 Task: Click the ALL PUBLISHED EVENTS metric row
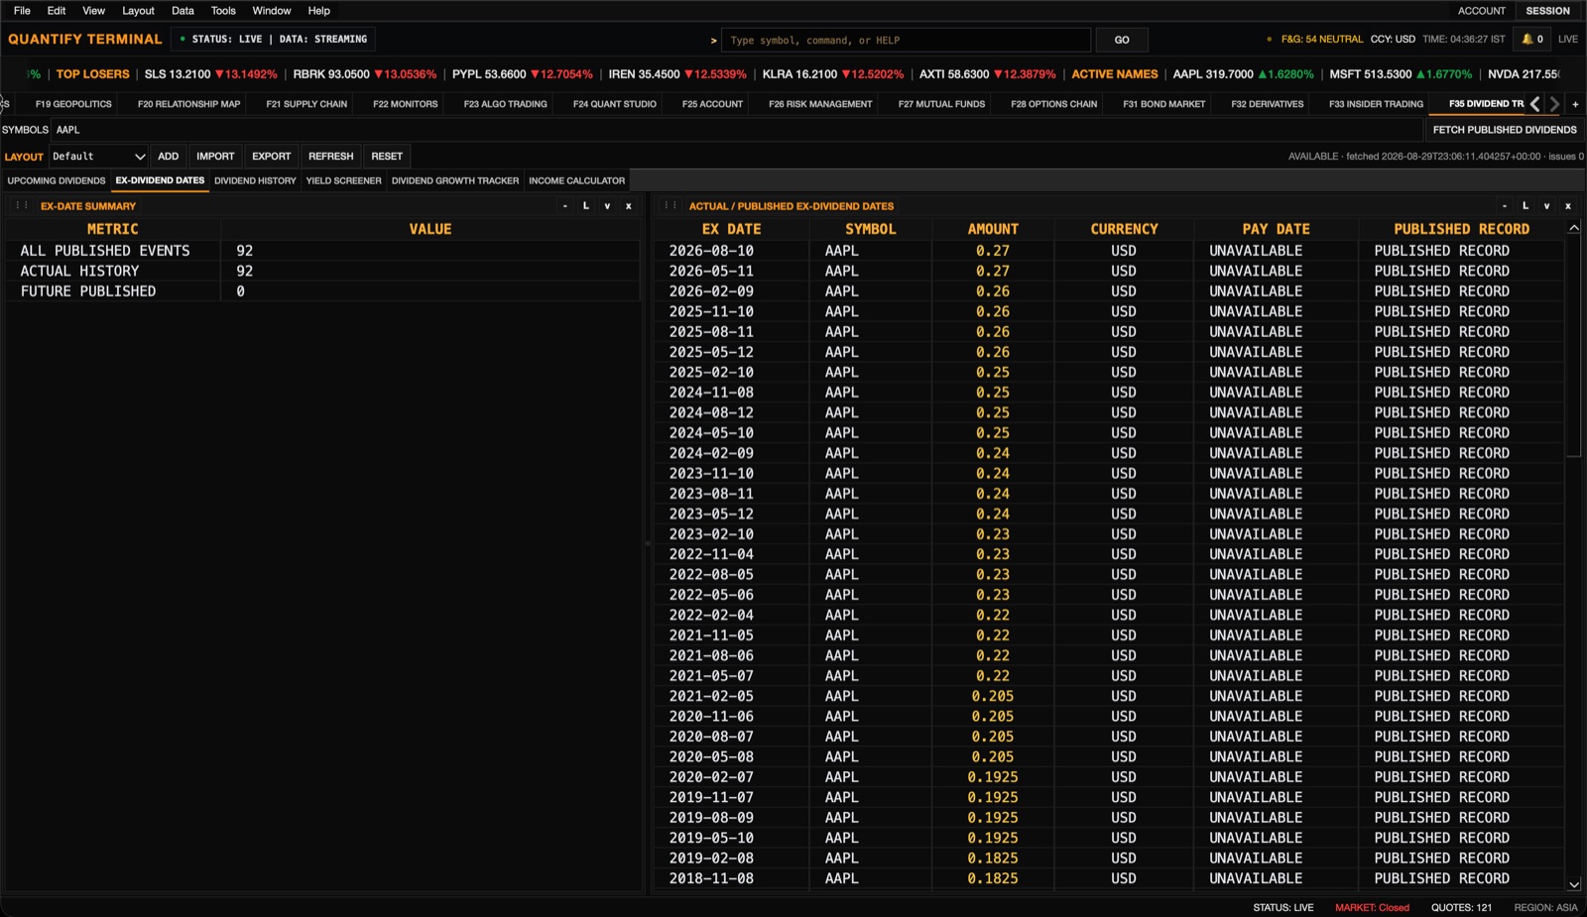pos(322,251)
